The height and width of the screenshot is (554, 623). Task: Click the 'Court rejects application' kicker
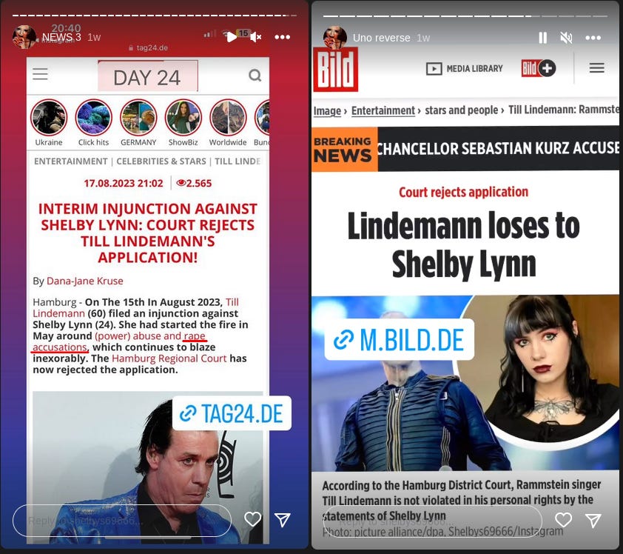[464, 192]
